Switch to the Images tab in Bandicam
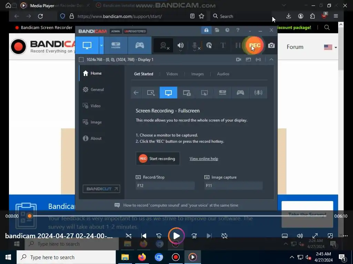Viewport: 353px width, 264px height. tap(198, 74)
